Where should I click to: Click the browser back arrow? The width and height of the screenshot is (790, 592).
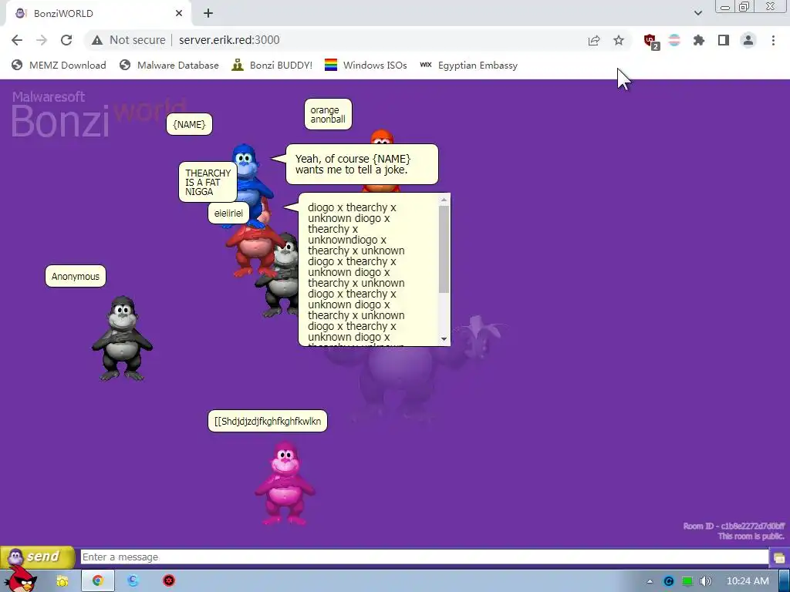(x=17, y=40)
